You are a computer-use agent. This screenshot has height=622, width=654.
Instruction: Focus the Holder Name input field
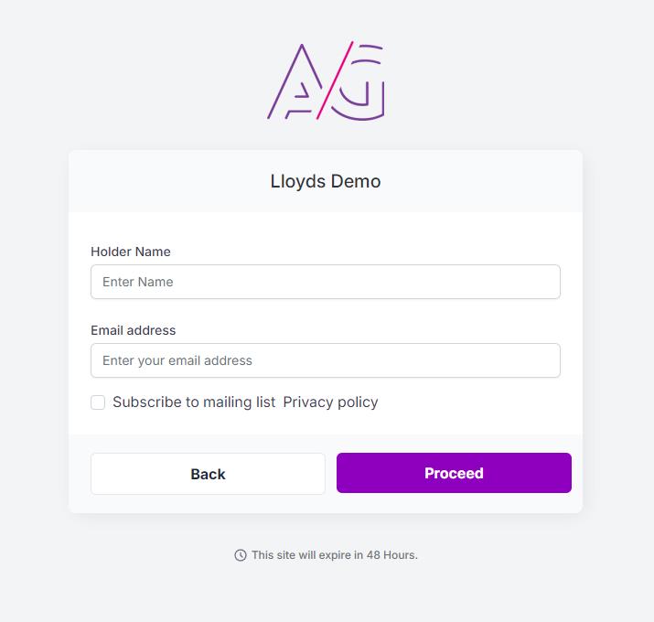(x=326, y=282)
